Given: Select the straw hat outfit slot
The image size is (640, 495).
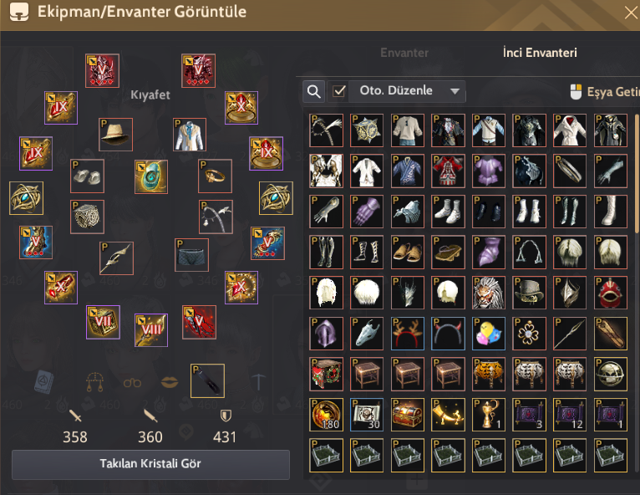Looking at the screenshot, I should click(115, 135).
